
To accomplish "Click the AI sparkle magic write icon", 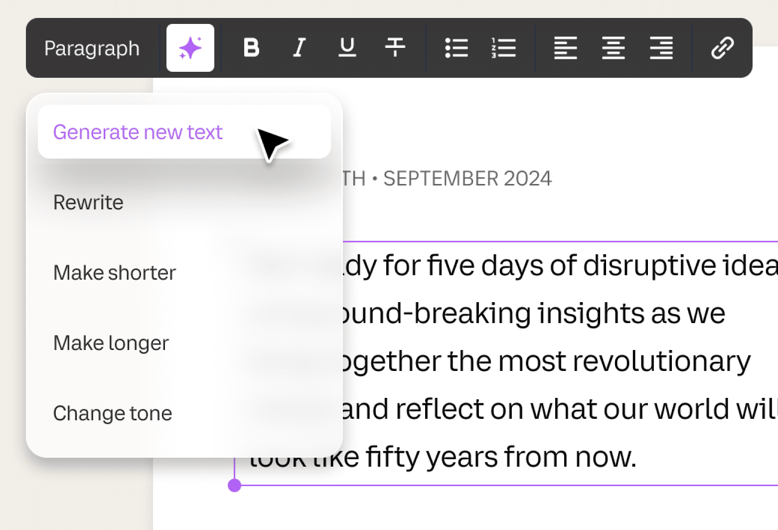I will pos(190,48).
